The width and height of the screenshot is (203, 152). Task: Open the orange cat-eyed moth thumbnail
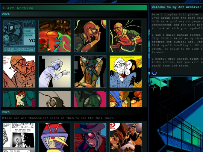(x=126, y=99)
